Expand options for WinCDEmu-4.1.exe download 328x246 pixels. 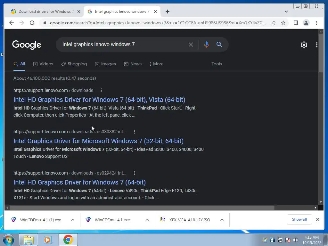coord(147,220)
